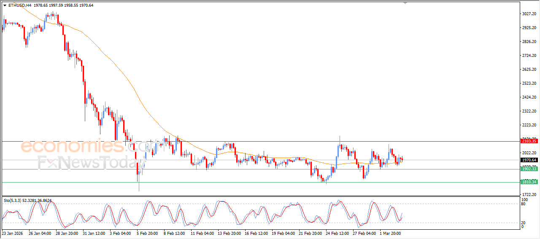Click the 23 Jan 2026 date label
Viewport: 540px width, 239px height.
point(13,233)
